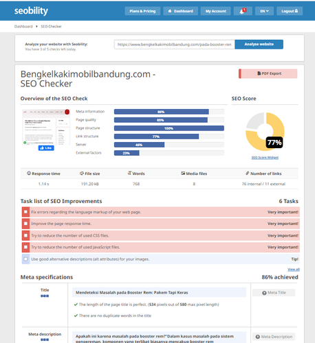Click the View all tasks link
The width and height of the screenshot is (315, 343).
[x=294, y=270]
